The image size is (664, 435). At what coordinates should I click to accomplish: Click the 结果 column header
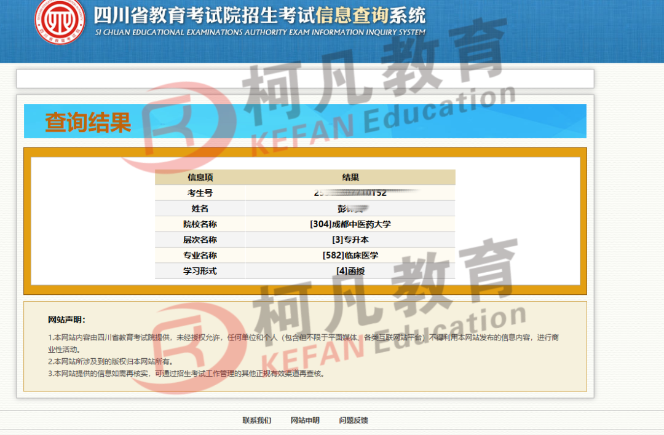tap(350, 178)
